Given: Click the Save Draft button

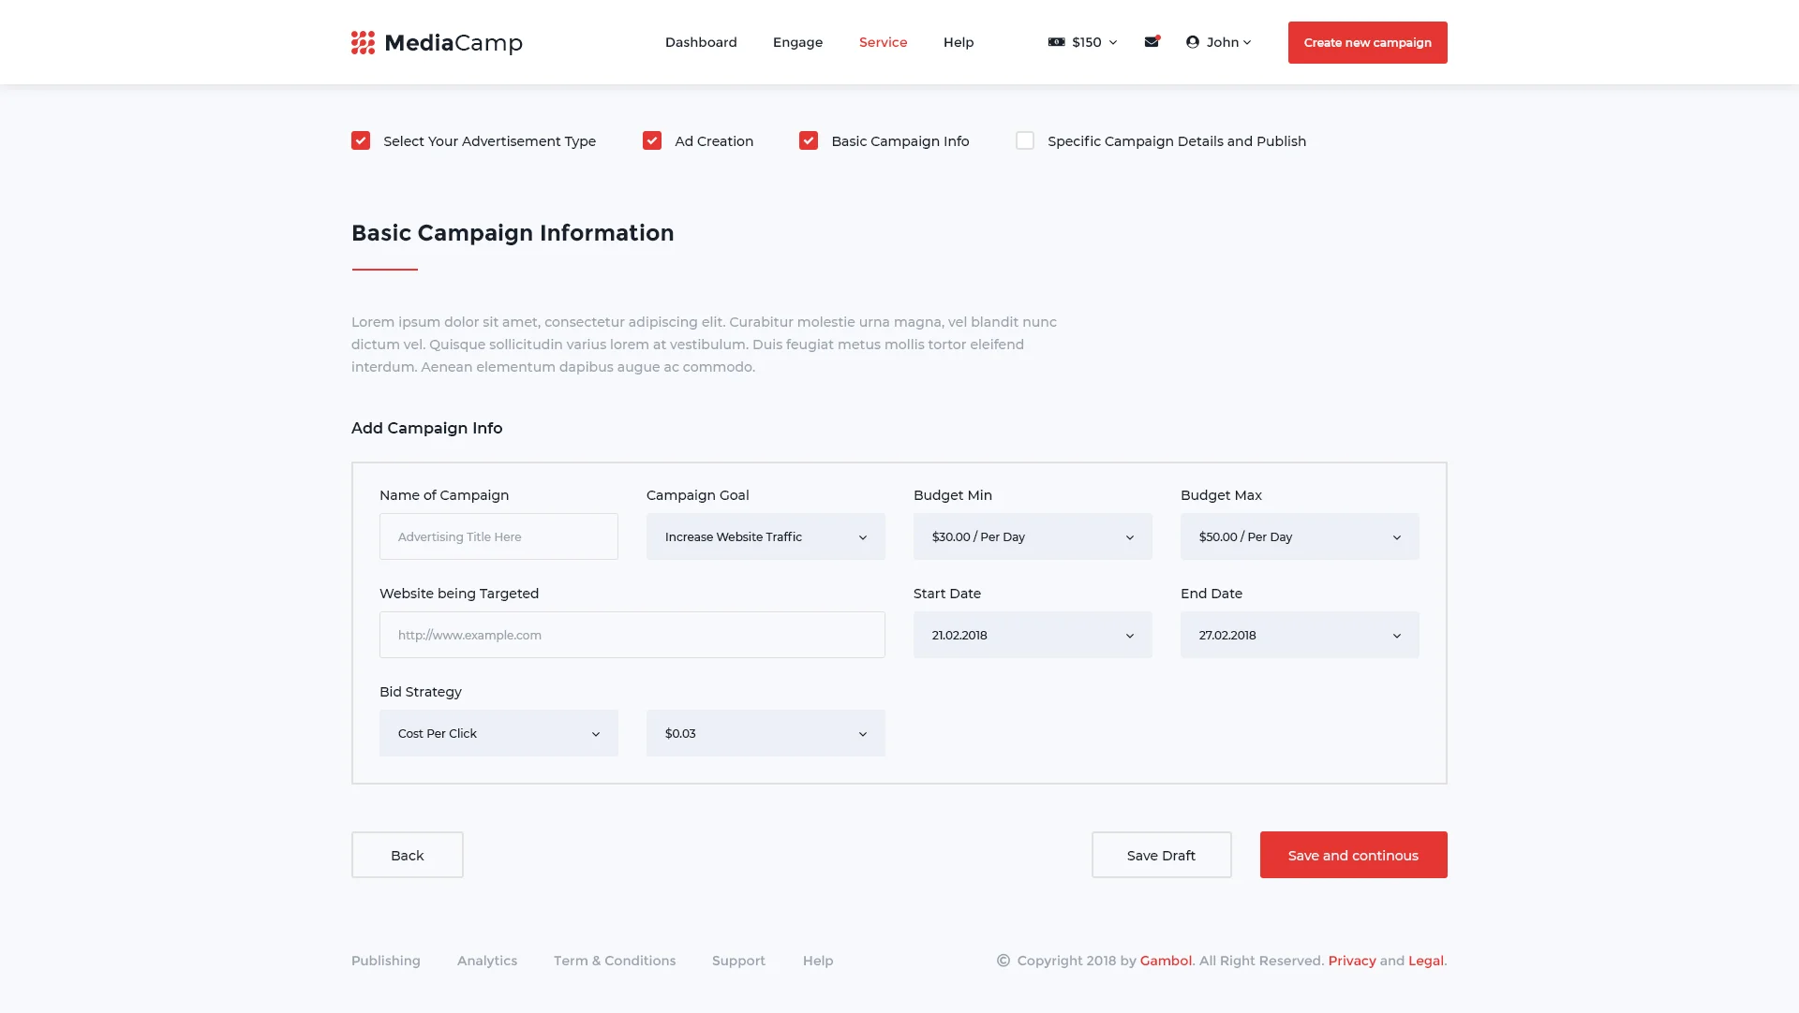Looking at the screenshot, I should pyautogui.click(x=1161, y=855).
